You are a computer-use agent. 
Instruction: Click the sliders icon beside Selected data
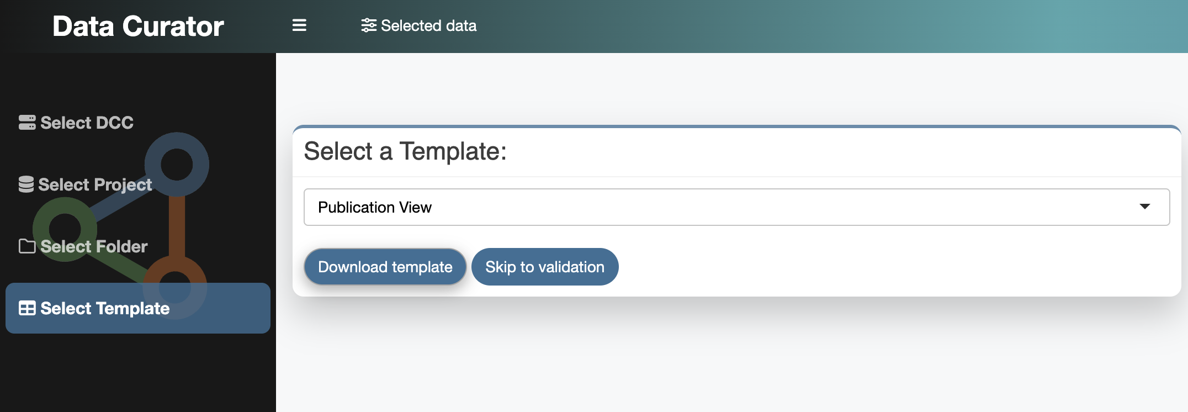369,25
